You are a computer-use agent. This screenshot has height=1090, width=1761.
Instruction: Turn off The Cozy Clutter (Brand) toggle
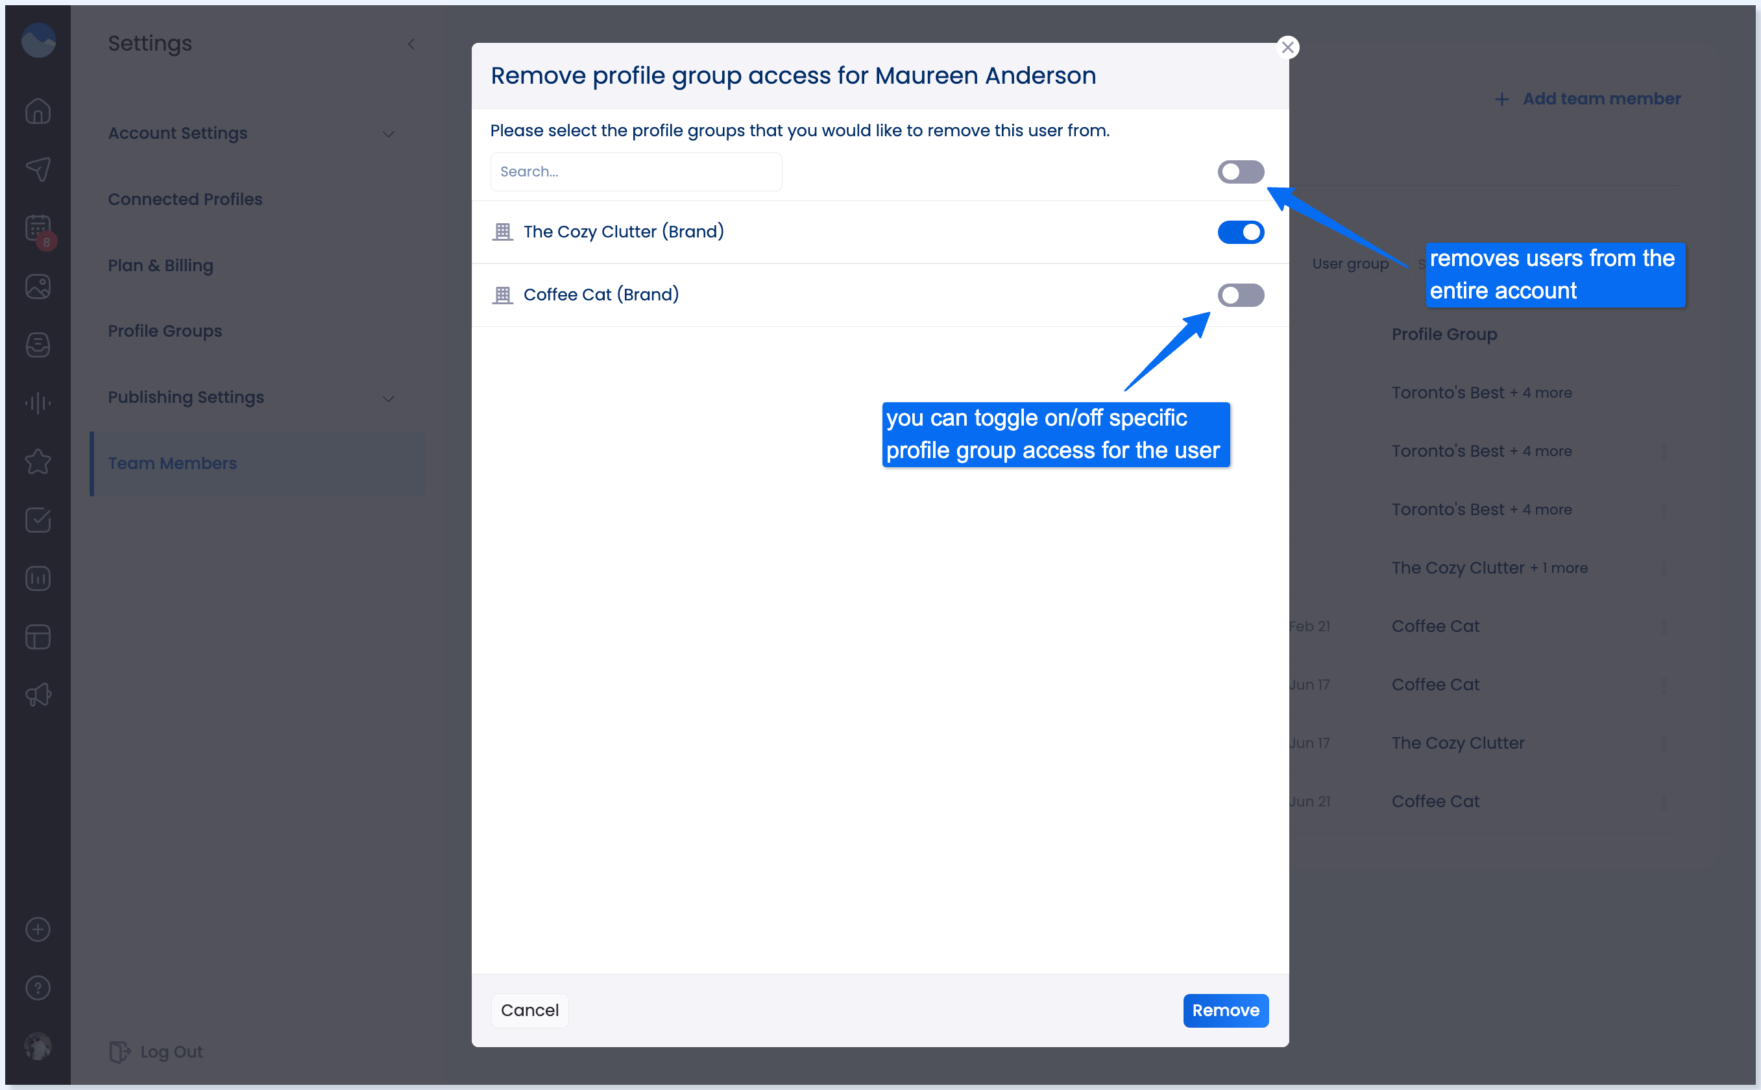[x=1241, y=232]
